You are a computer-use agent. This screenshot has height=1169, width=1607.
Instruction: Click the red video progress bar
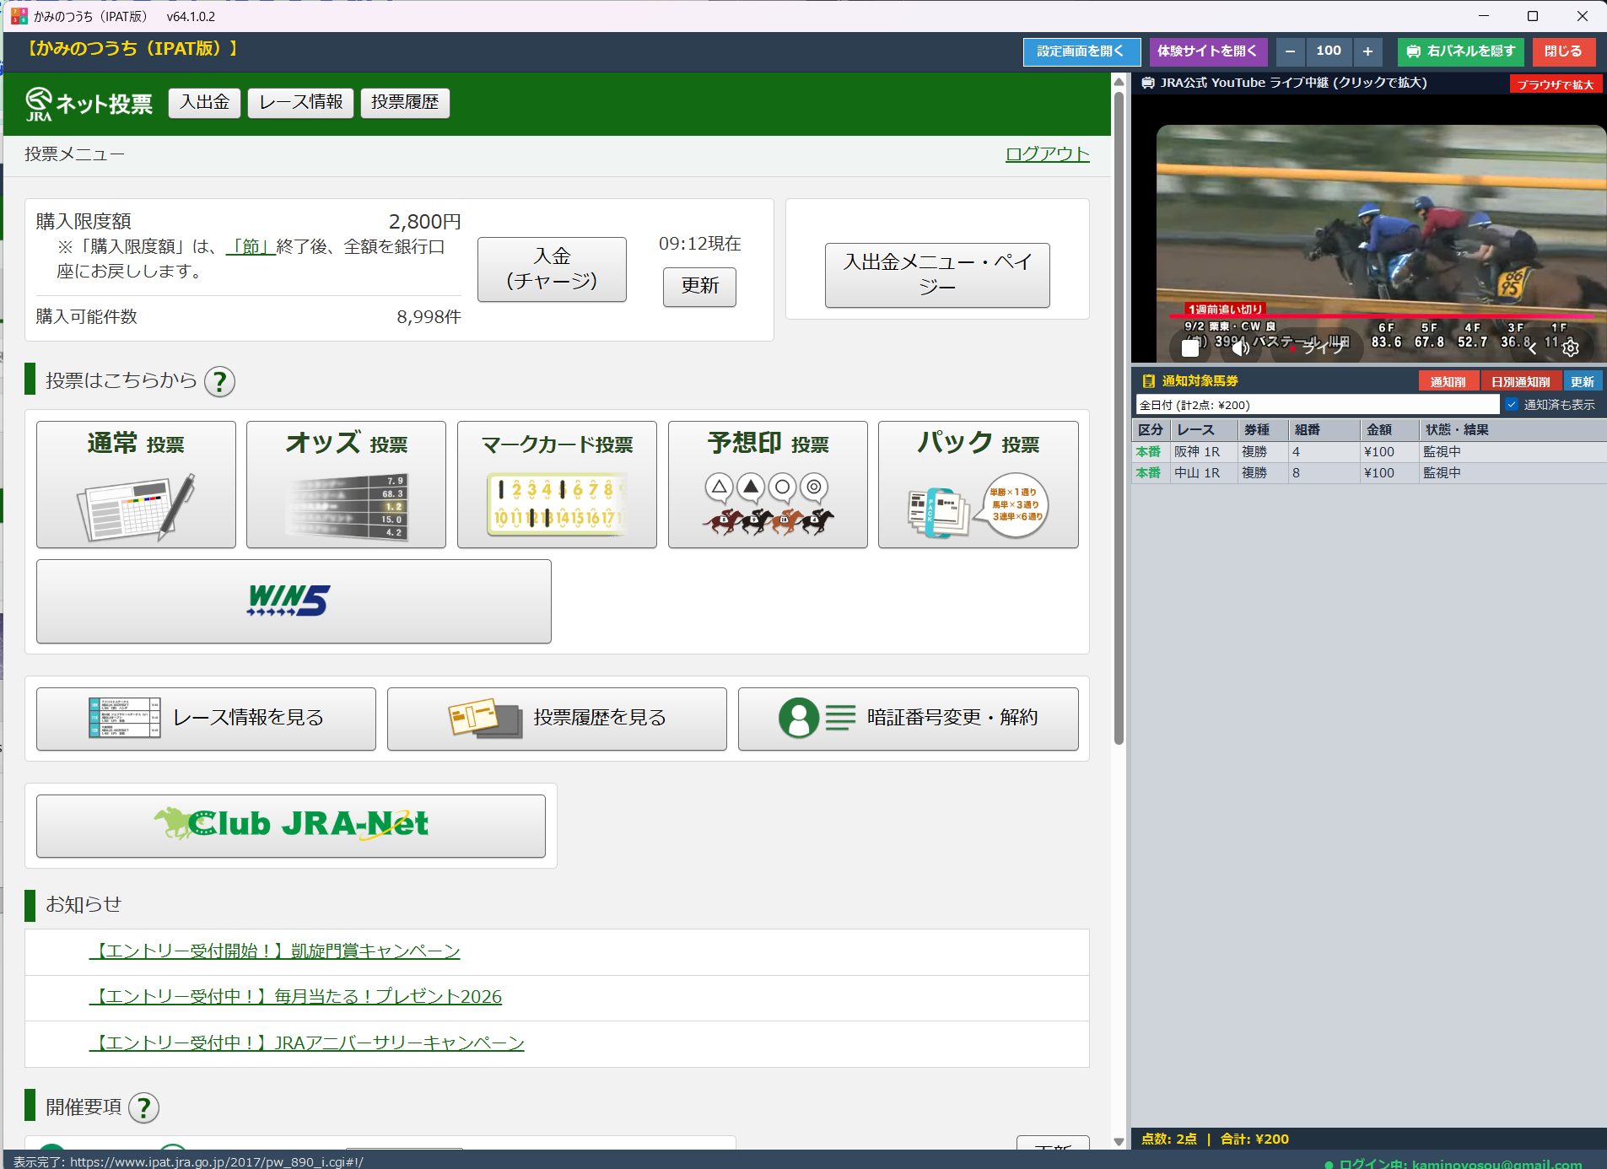1382,316
